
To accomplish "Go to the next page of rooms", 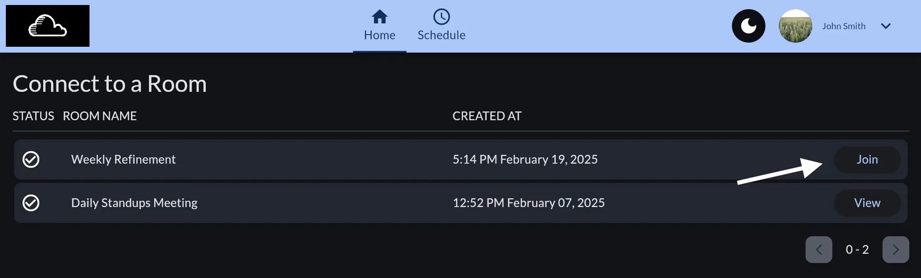I will pyautogui.click(x=896, y=250).
